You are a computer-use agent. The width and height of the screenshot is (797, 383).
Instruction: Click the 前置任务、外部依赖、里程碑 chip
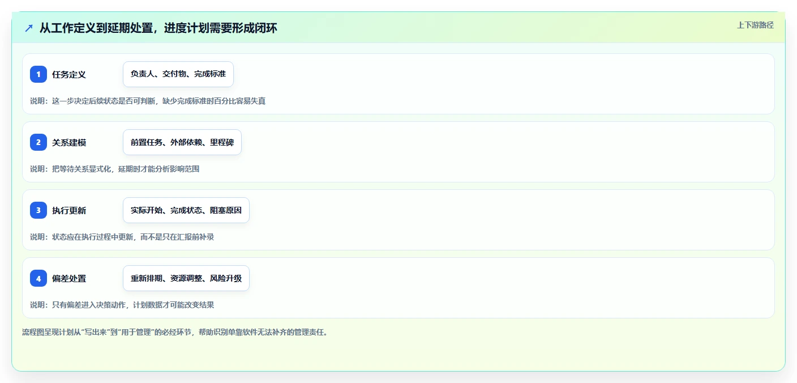click(182, 142)
